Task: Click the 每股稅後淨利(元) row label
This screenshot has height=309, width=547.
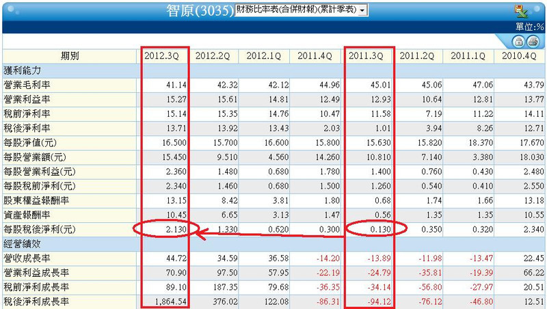Action: pos(40,230)
